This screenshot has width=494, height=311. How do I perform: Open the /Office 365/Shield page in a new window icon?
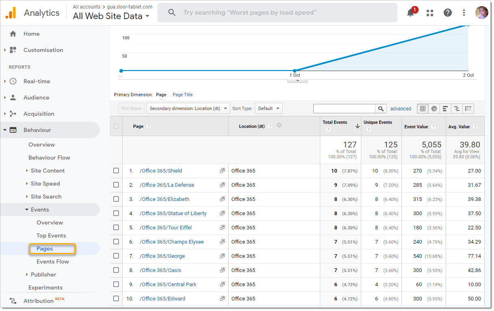pos(222,171)
